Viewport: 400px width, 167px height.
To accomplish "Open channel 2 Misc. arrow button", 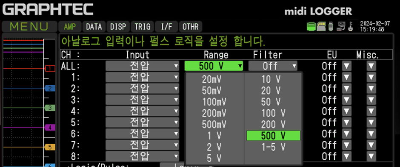I will click(x=371, y=89).
